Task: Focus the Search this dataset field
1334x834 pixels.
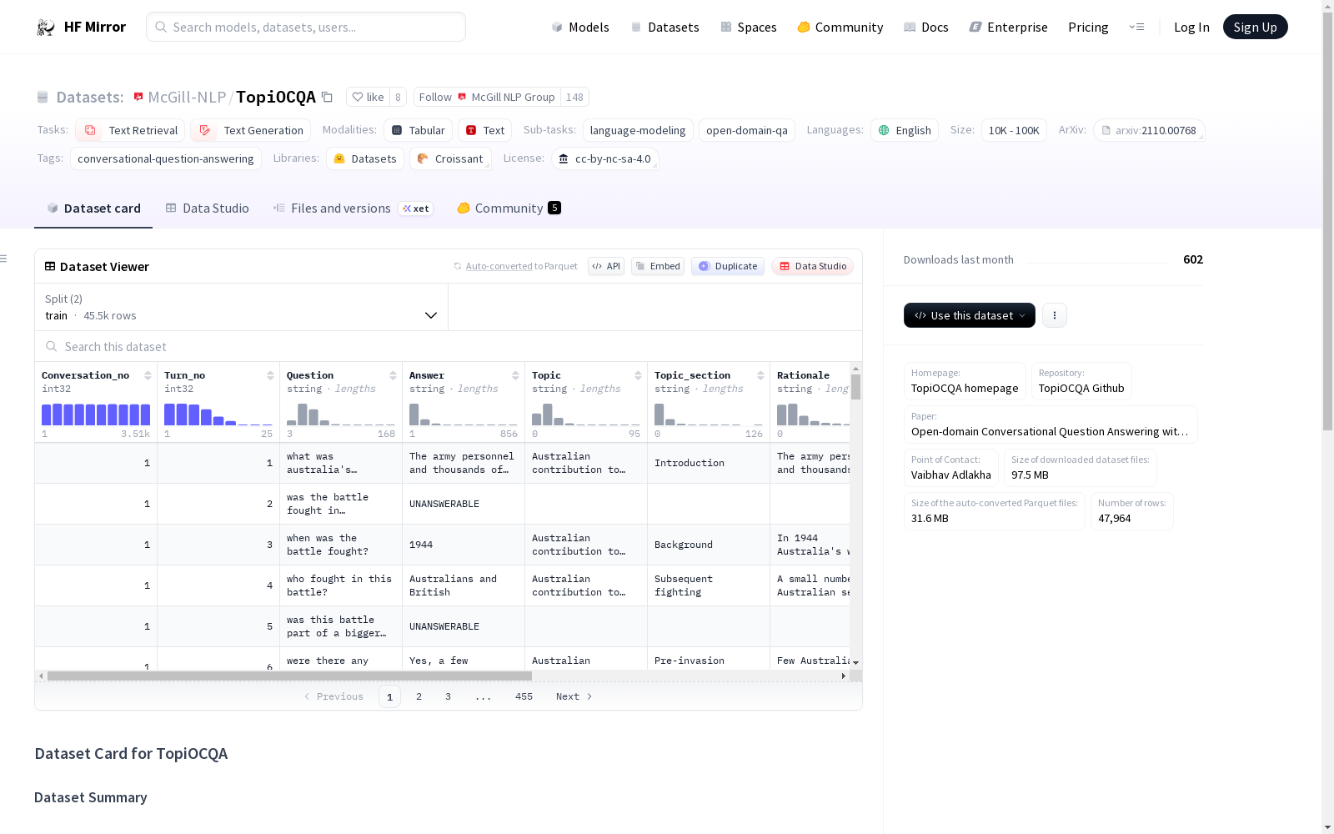Action: point(449,346)
